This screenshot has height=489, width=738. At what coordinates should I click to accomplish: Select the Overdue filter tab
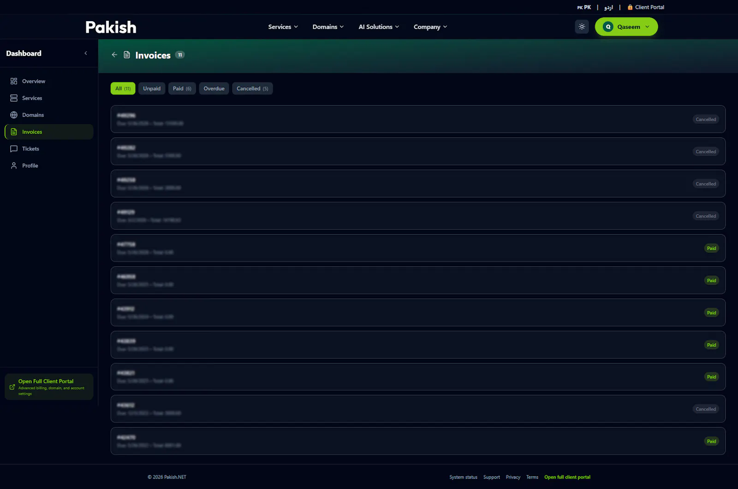point(214,88)
